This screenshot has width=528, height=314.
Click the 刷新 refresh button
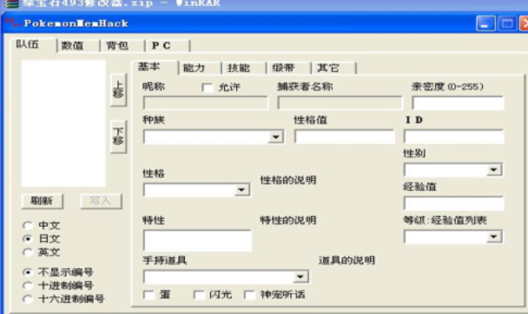click(42, 201)
